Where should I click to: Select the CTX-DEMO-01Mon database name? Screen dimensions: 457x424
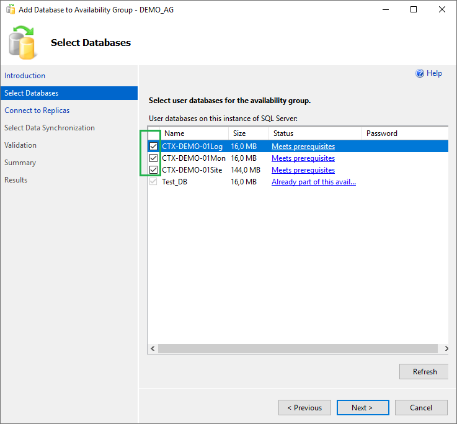[194, 158]
